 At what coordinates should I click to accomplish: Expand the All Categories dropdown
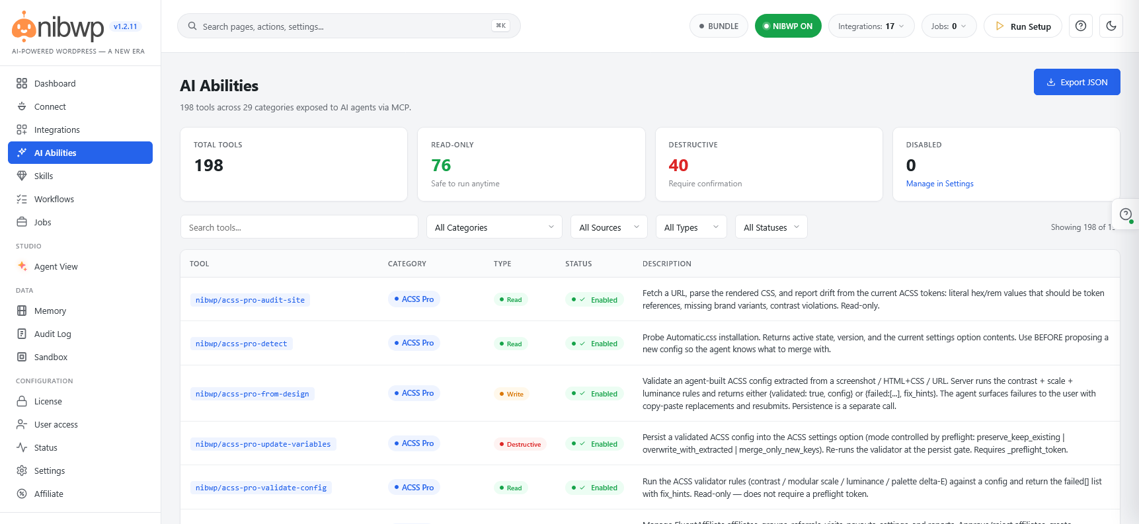point(494,227)
